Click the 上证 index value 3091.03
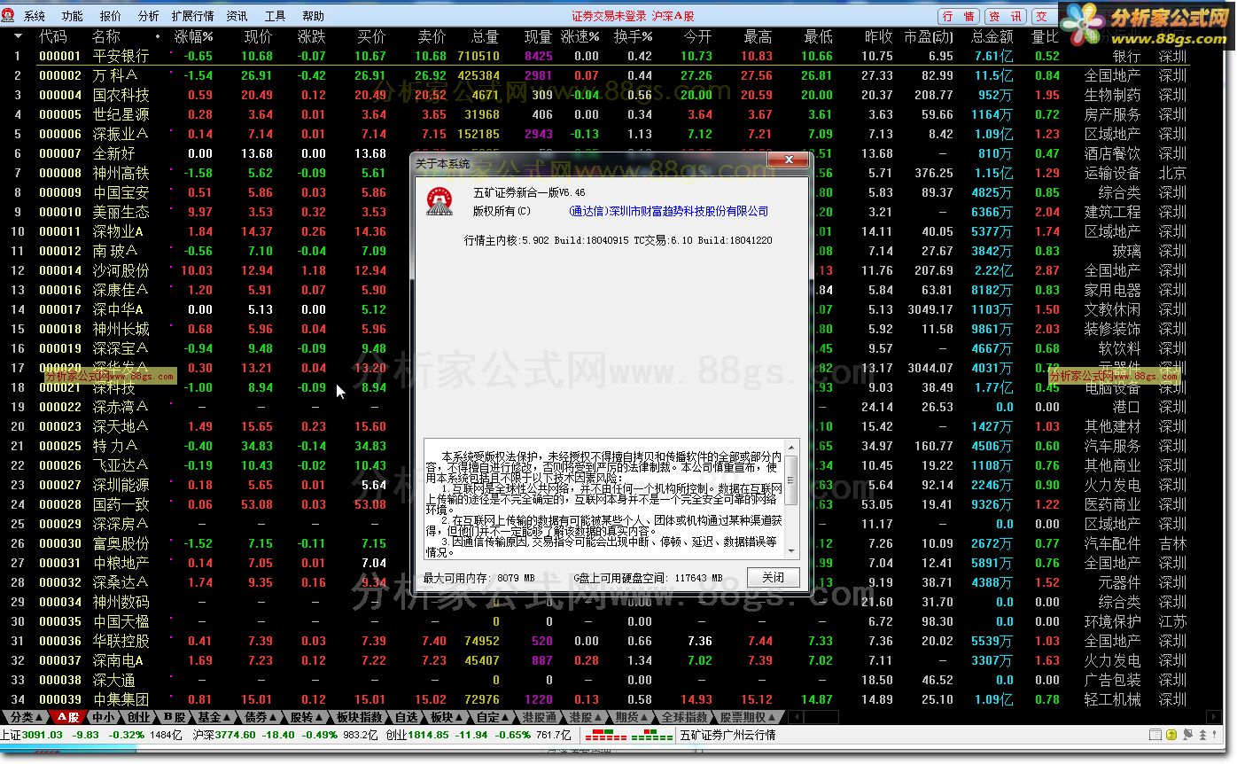This screenshot has height=764, width=1237. pos(43,735)
